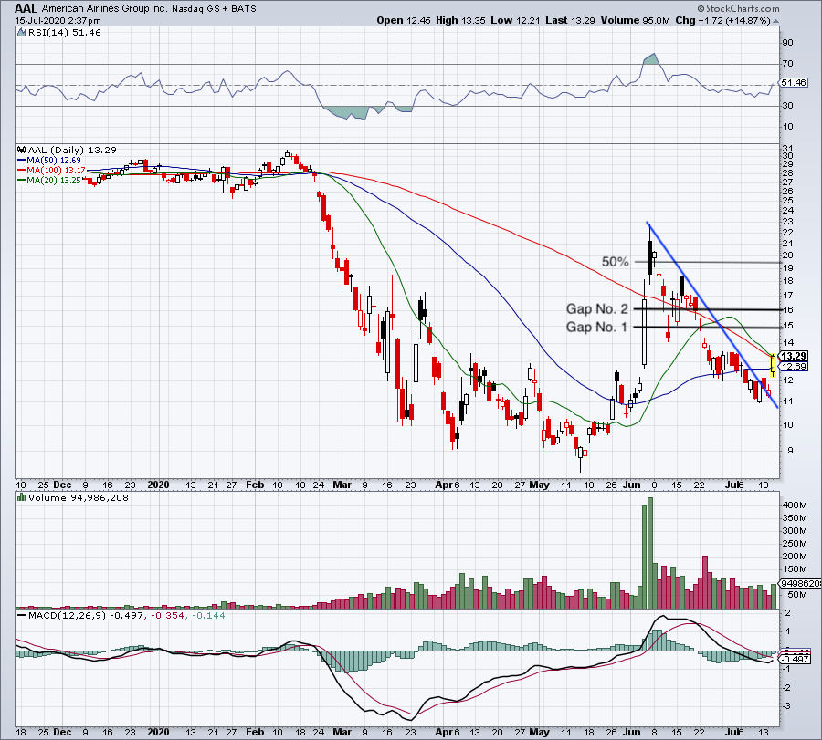Click the MA(100) 13.17 legend text
Image resolution: width=822 pixels, height=740 pixels.
(x=56, y=171)
